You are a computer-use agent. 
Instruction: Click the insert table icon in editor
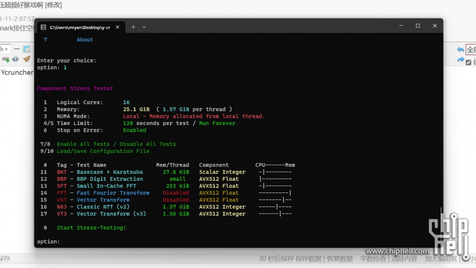point(27,49)
